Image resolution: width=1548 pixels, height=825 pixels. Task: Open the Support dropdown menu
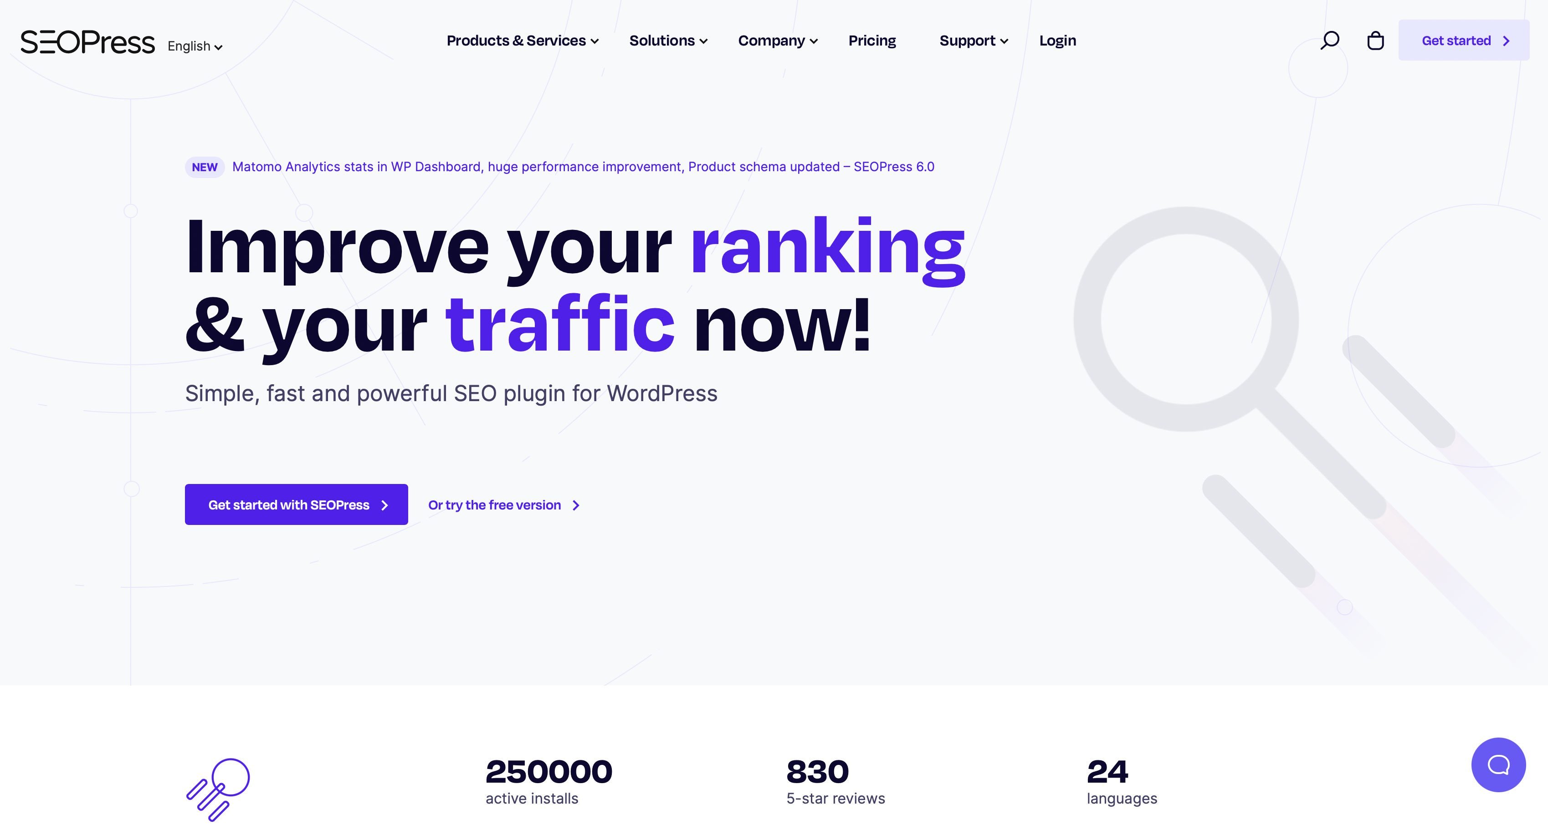click(x=973, y=40)
